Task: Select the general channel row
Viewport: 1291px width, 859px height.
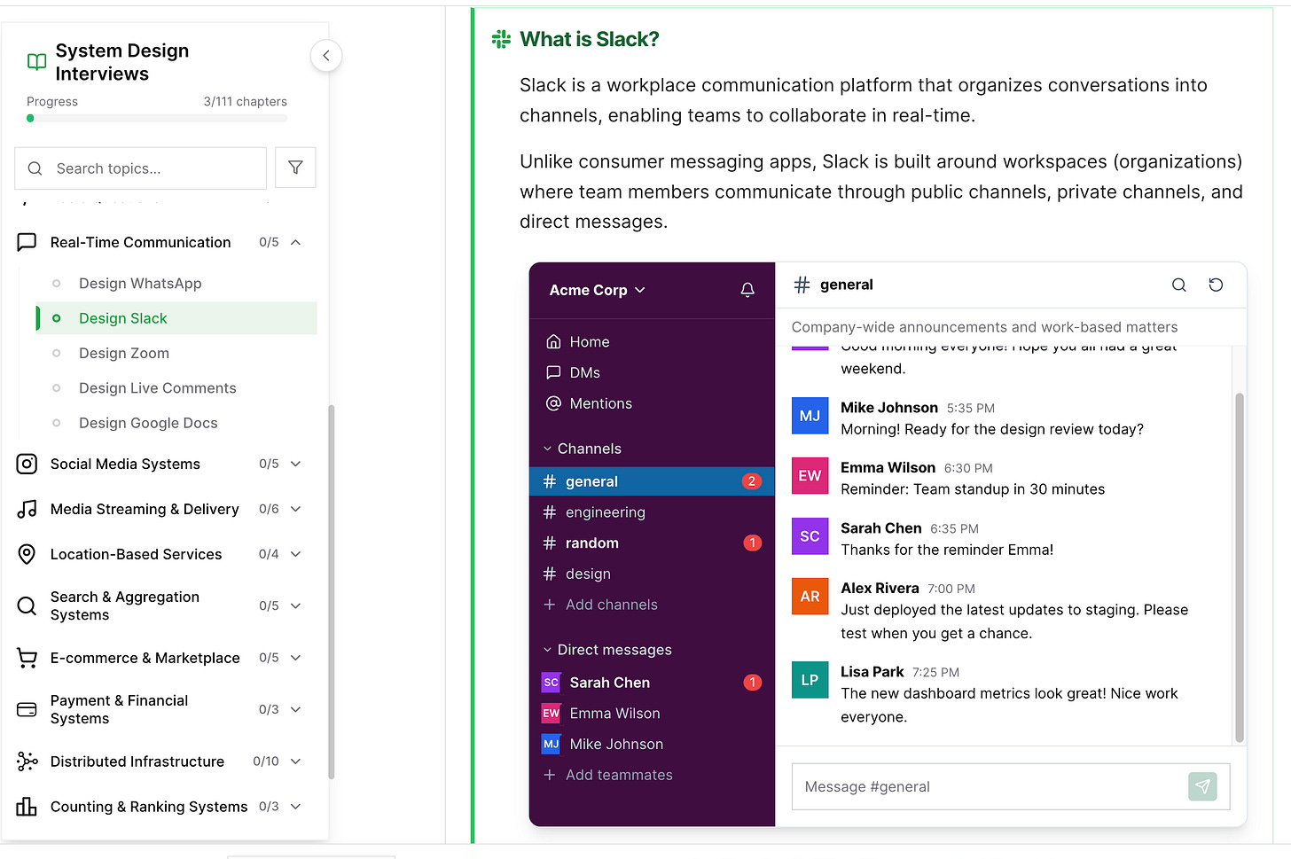Action: coord(652,481)
